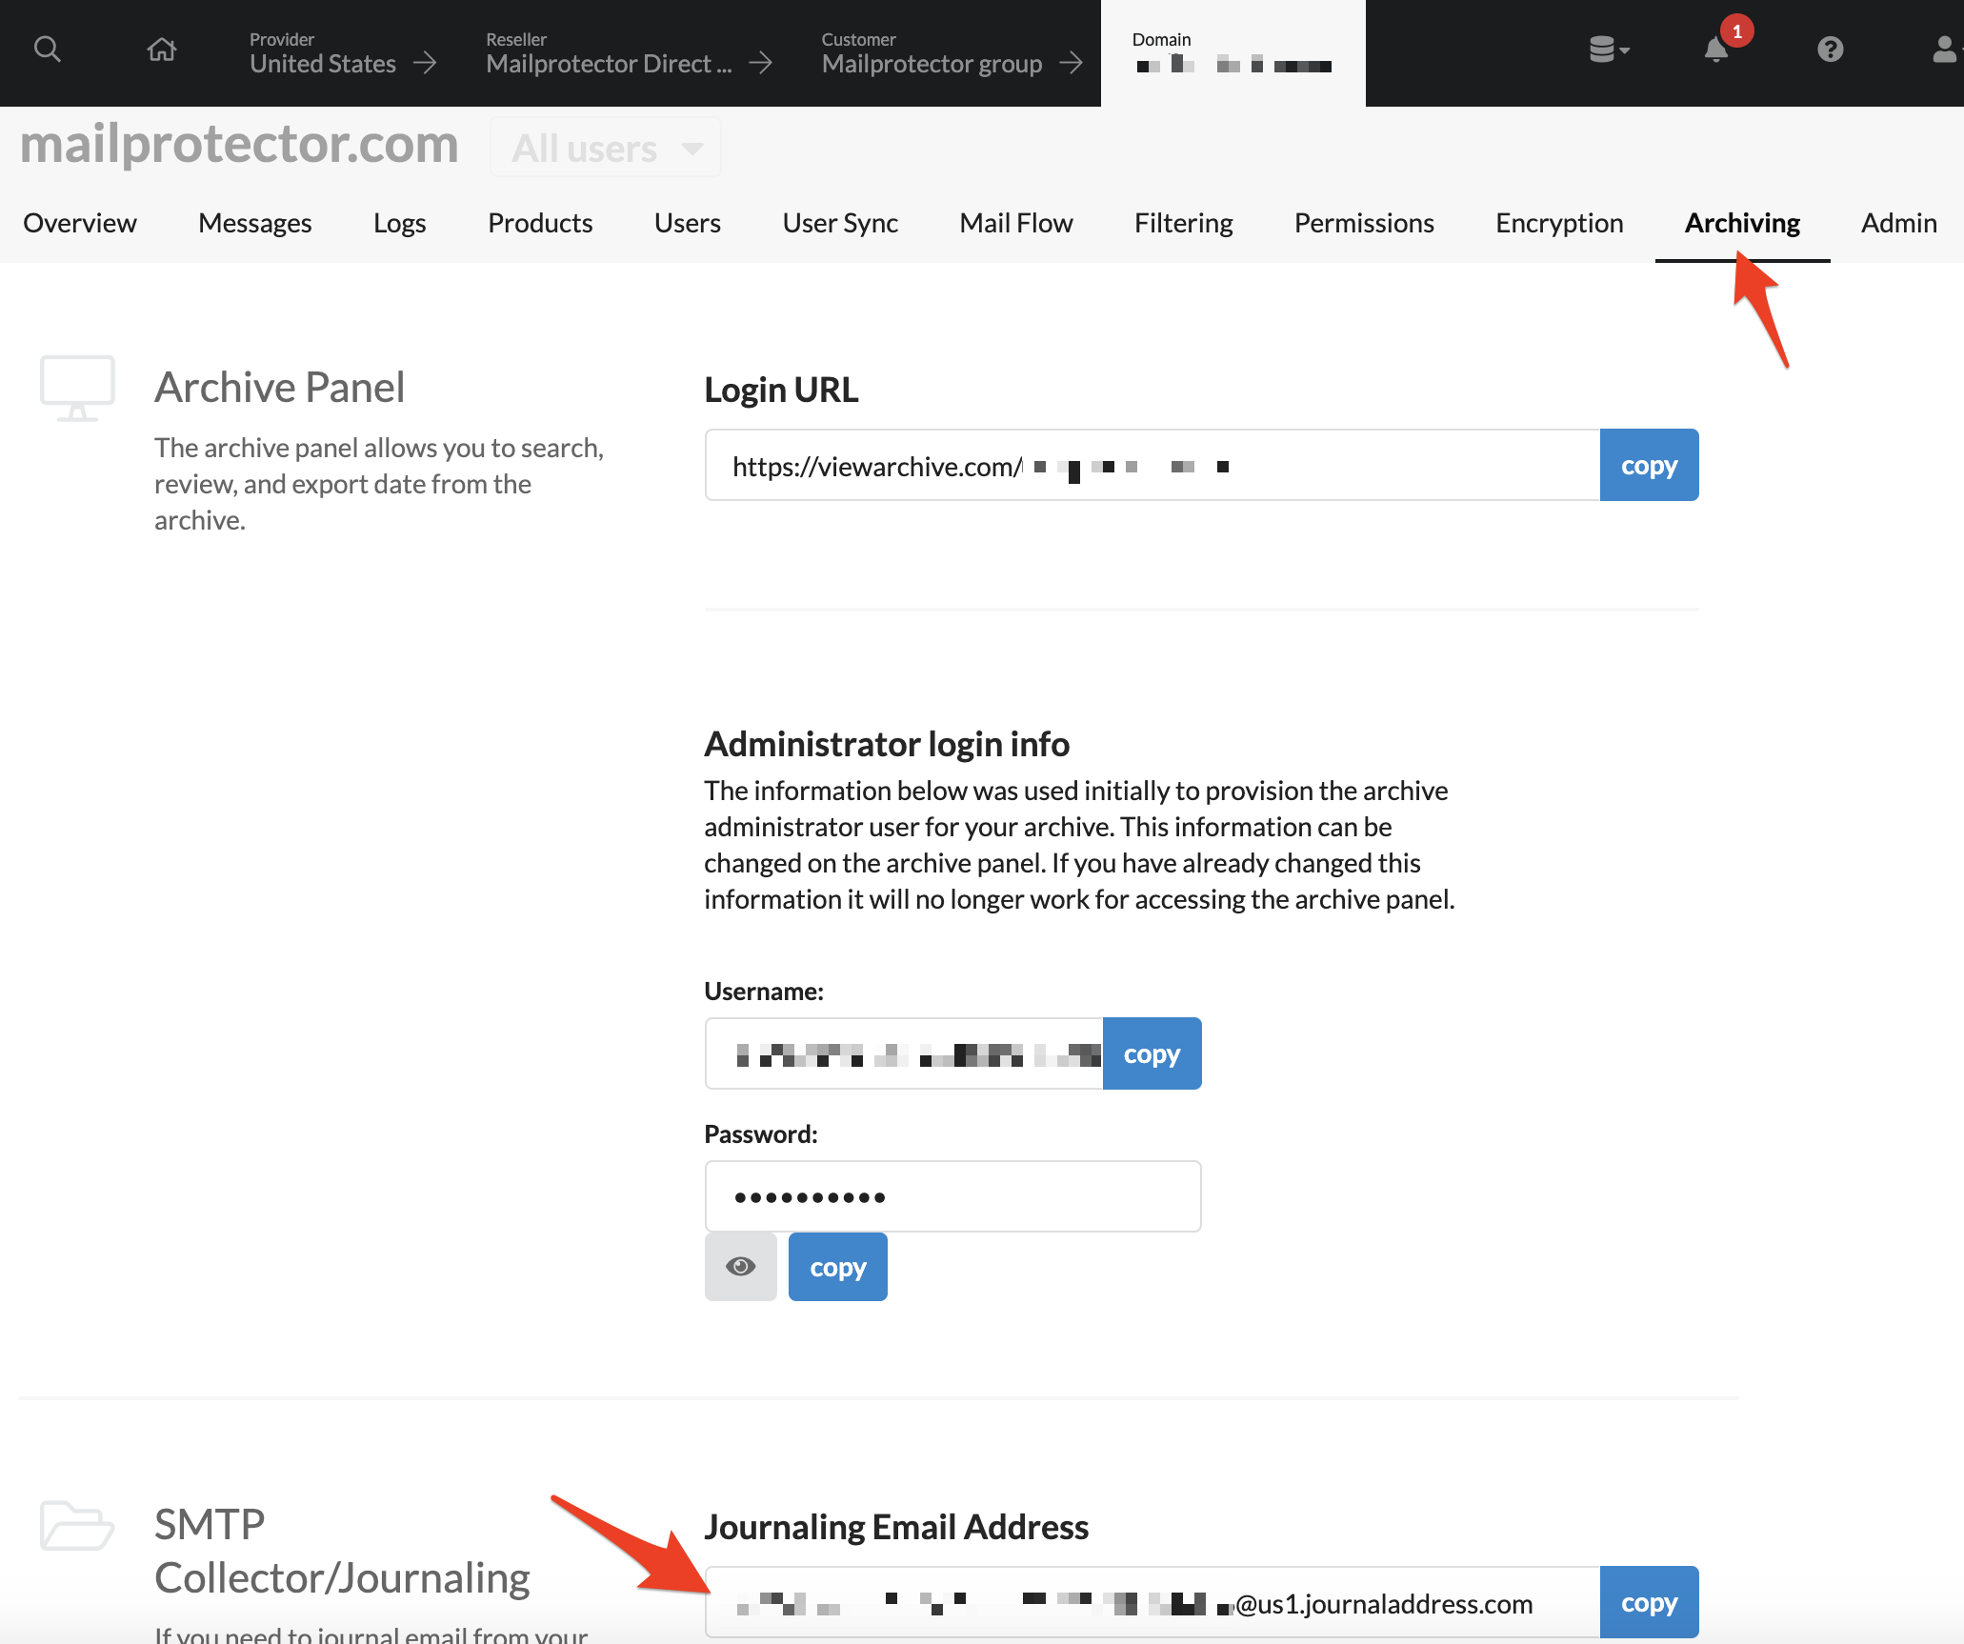1964x1644 pixels.
Task: Expand the All users dropdown
Action: [x=606, y=148]
